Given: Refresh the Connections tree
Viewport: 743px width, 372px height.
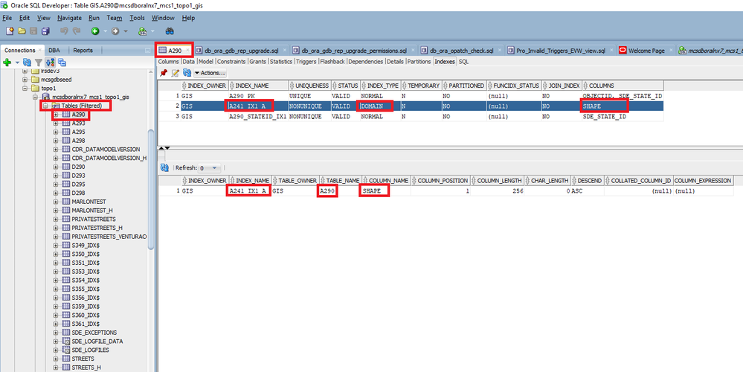Looking at the screenshot, I should pyautogui.click(x=27, y=62).
